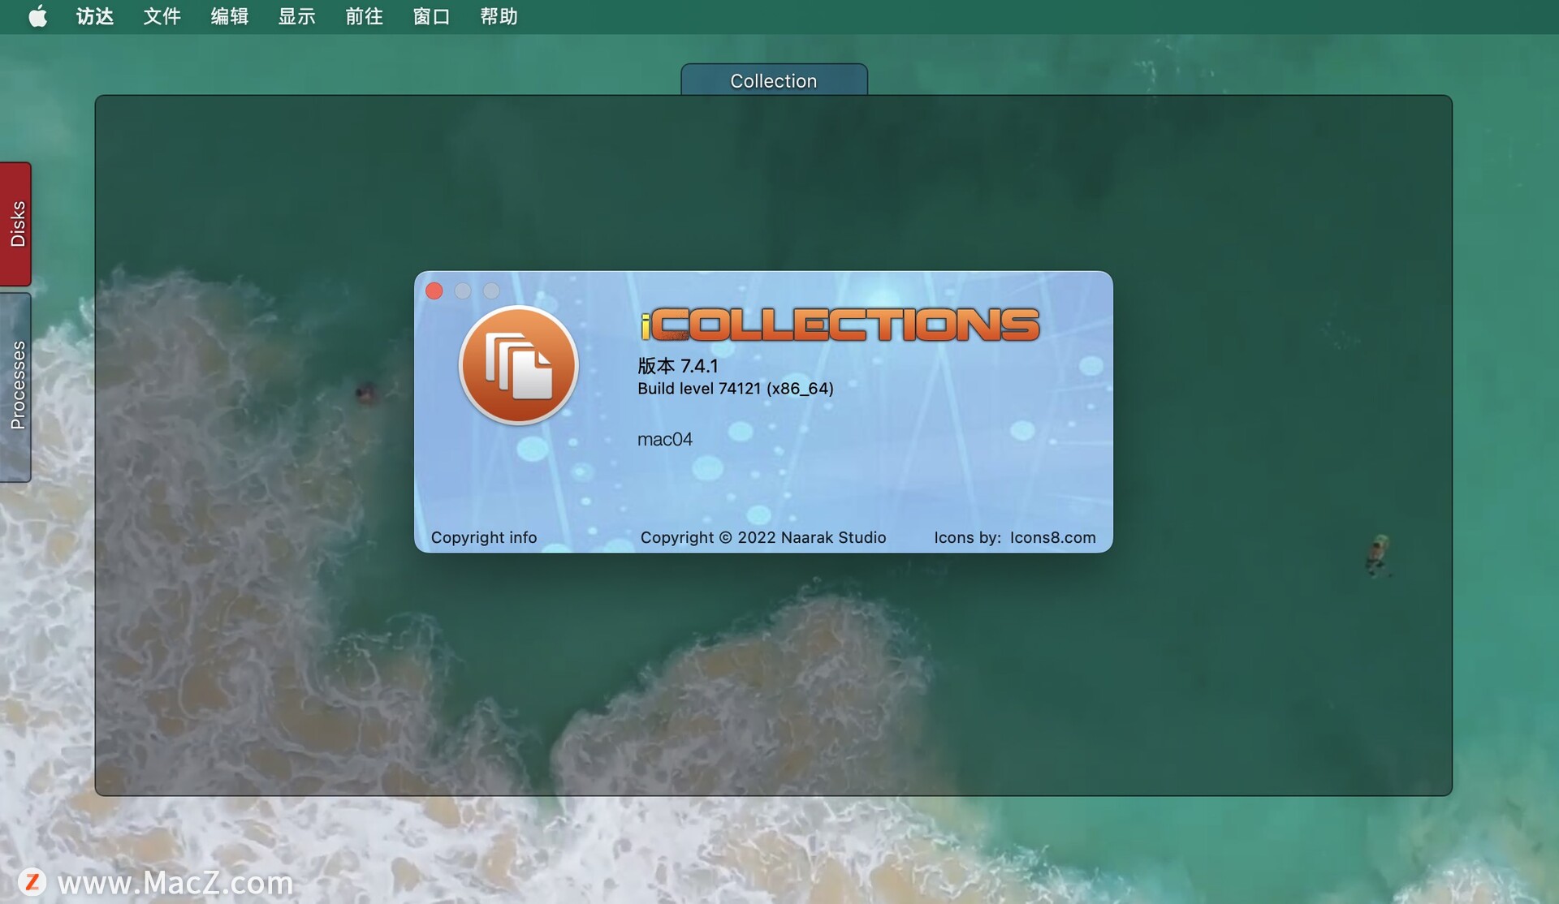Click the Copyright info link
This screenshot has width=1559, height=904.
coord(484,537)
